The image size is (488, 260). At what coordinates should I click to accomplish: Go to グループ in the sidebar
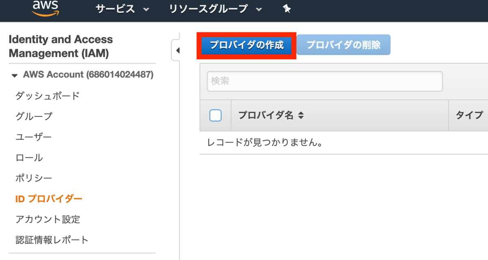(x=34, y=116)
